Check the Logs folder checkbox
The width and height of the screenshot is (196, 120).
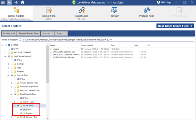pyautogui.click(x=12, y=68)
